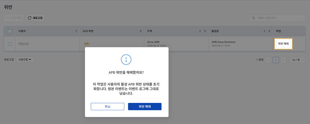Cancel the dialog with 취소
The width and height of the screenshot is (310, 124).
point(108,106)
